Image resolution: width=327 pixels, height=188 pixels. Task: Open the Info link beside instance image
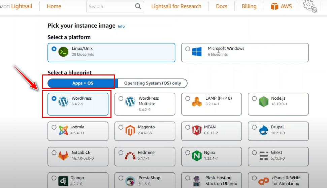(x=121, y=26)
